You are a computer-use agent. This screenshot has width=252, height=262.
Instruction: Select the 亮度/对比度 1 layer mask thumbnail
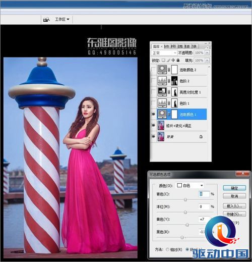174,92
